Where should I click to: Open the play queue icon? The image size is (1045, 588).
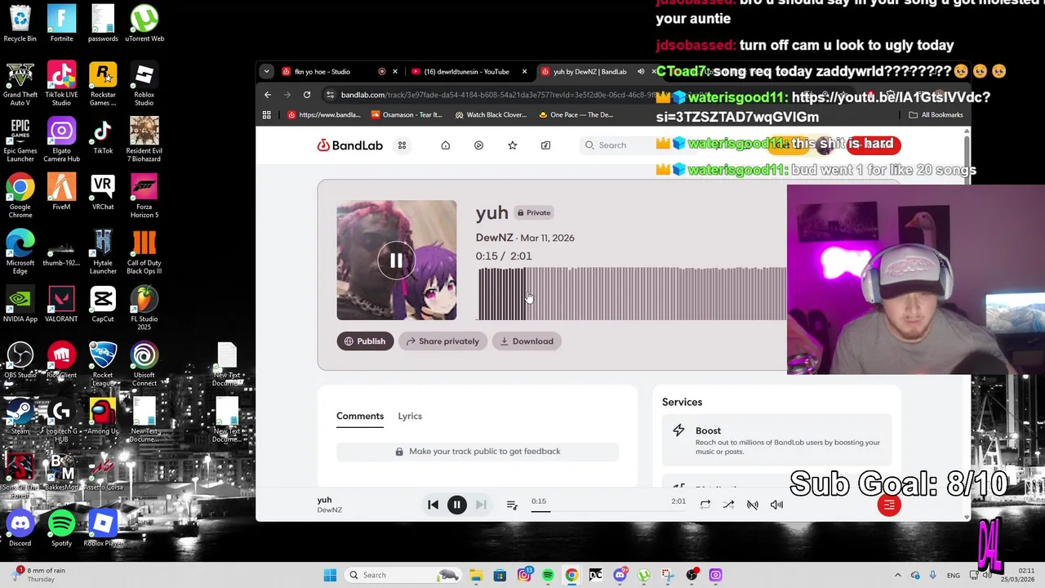512,506
